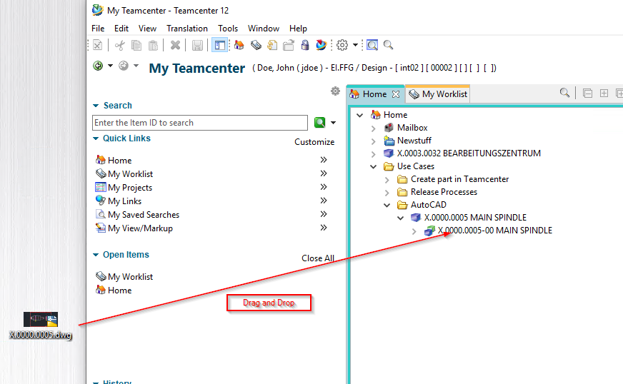
Task: Open My Saved Searches quick link
Action: tap(143, 214)
